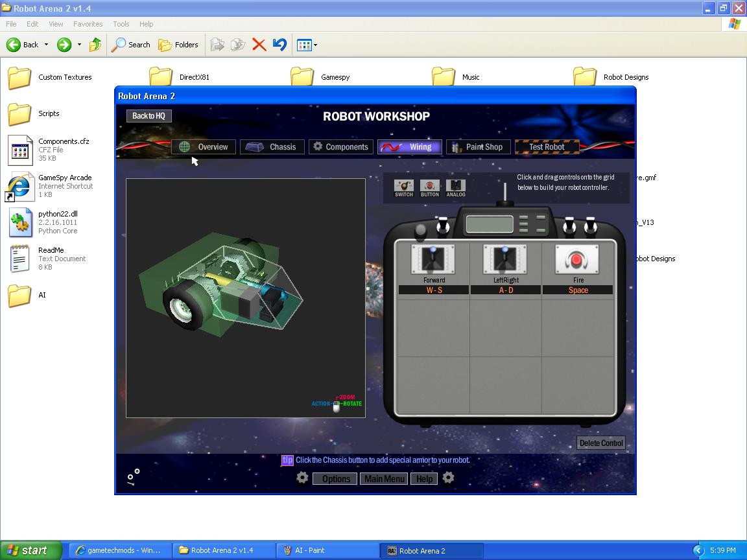The height and width of the screenshot is (560, 747).
Task: Click the Explorer Forward arrow
Action: click(x=64, y=45)
